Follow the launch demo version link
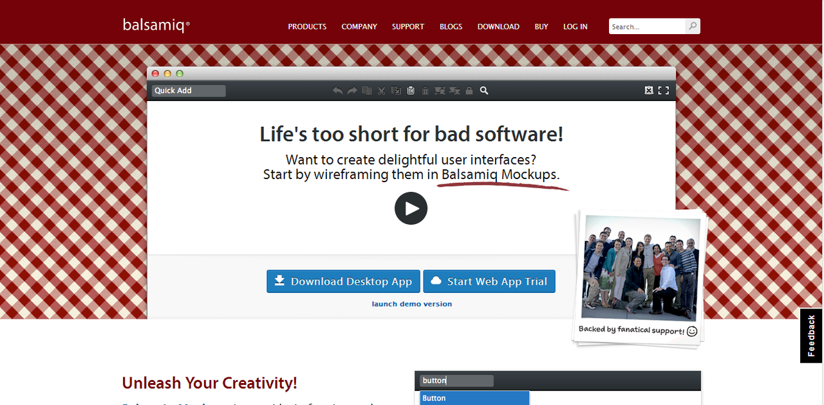The width and height of the screenshot is (824, 405). (x=412, y=304)
